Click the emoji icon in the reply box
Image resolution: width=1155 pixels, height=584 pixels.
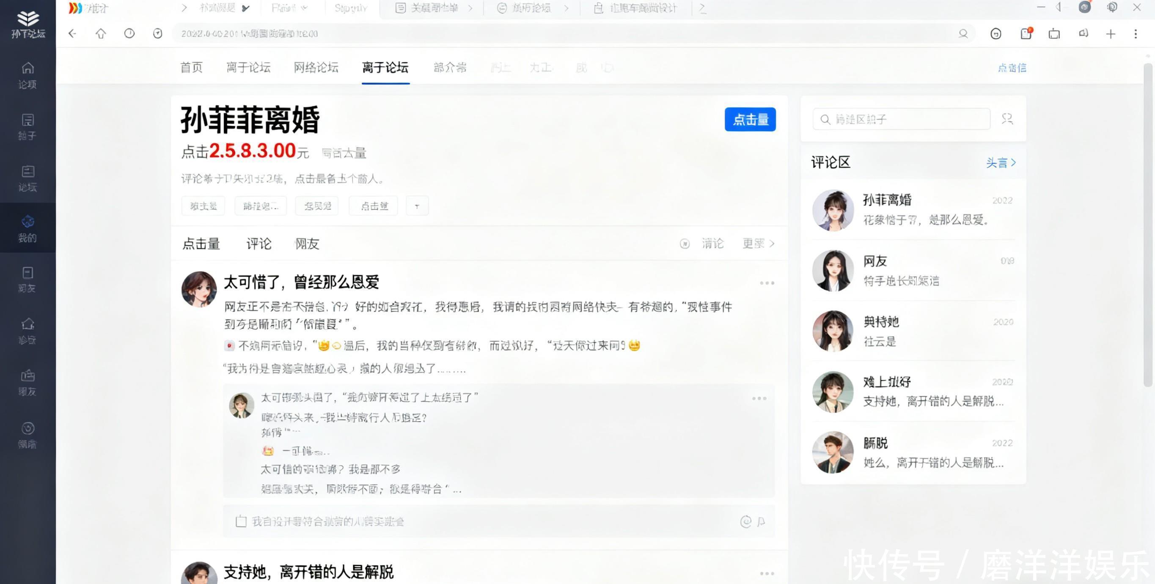[x=745, y=521]
